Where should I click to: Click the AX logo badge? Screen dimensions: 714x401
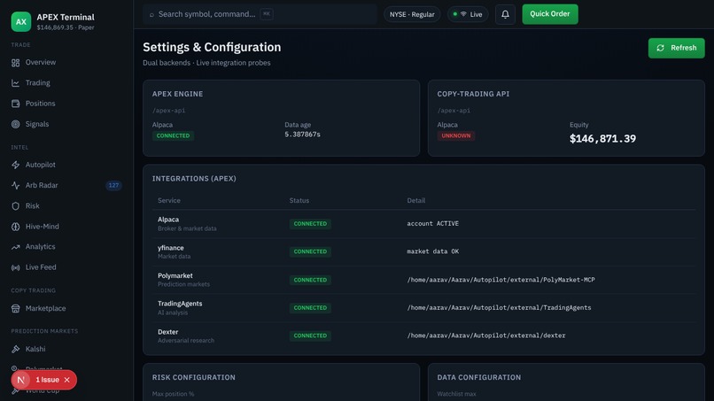pyautogui.click(x=21, y=21)
